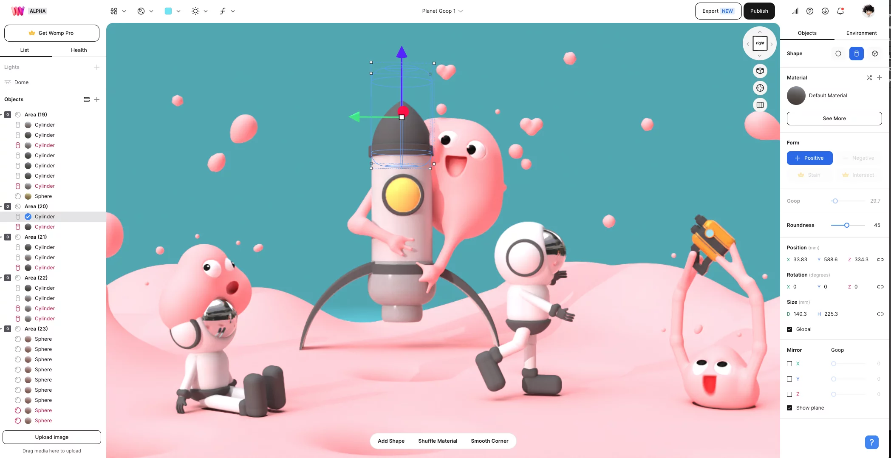Add a new light with plus icon
The height and width of the screenshot is (458, 891).
tap(97, 67)
